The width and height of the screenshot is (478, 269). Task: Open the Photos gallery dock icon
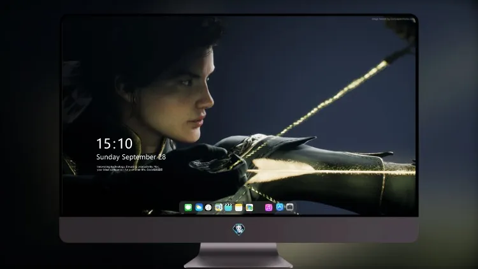click(x=249, y=207)
